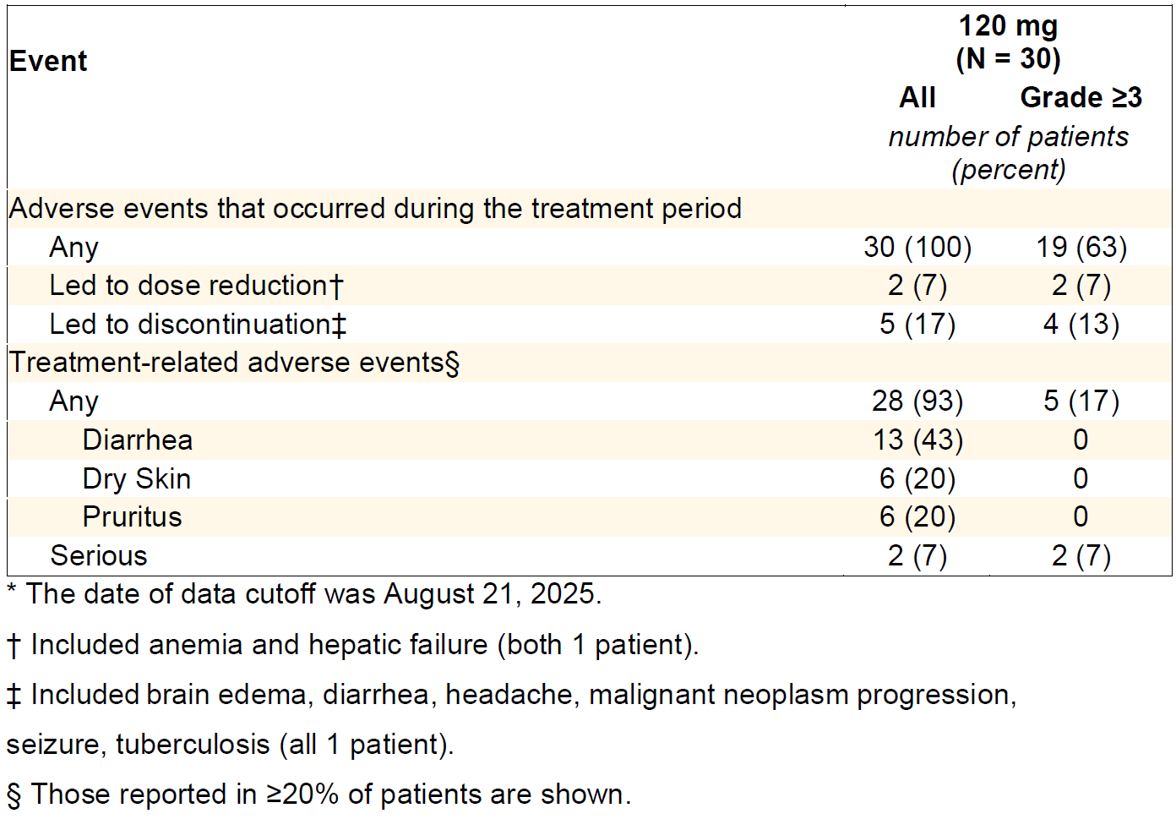1176x819 pixels.
Task: Select the Grade ≥3 column subheader
Action: (1081, 97)
